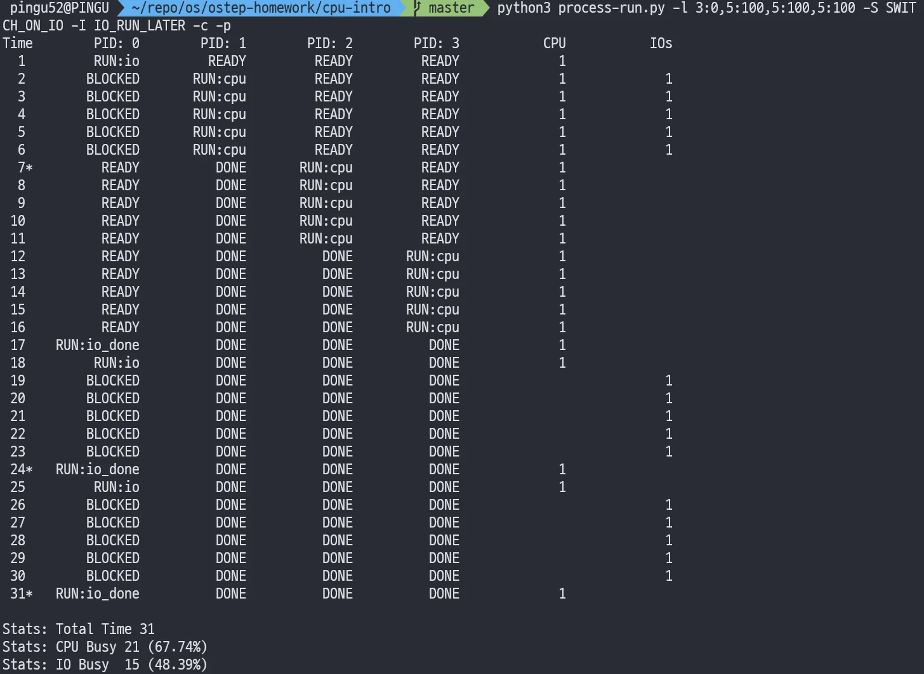
Task: Click the PID: 2 column header
Action: point(330,43)
